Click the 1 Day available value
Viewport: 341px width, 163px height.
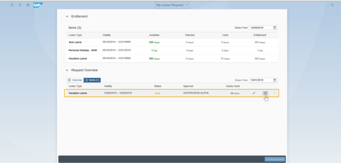(154, 51)
